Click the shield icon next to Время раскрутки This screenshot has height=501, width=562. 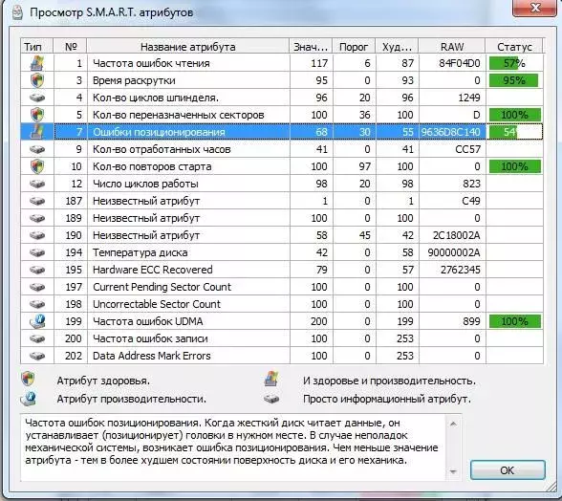(37, 80)
